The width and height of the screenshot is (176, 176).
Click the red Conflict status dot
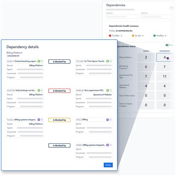(110, 36)
